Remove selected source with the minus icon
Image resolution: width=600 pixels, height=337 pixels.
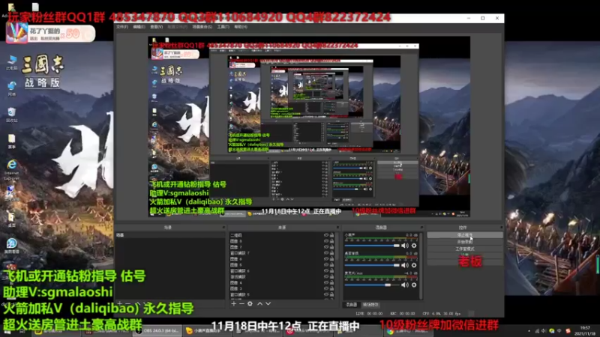point(241,304)
